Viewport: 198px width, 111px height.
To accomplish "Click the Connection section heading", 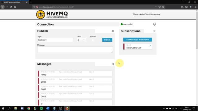I will point(45,24).
